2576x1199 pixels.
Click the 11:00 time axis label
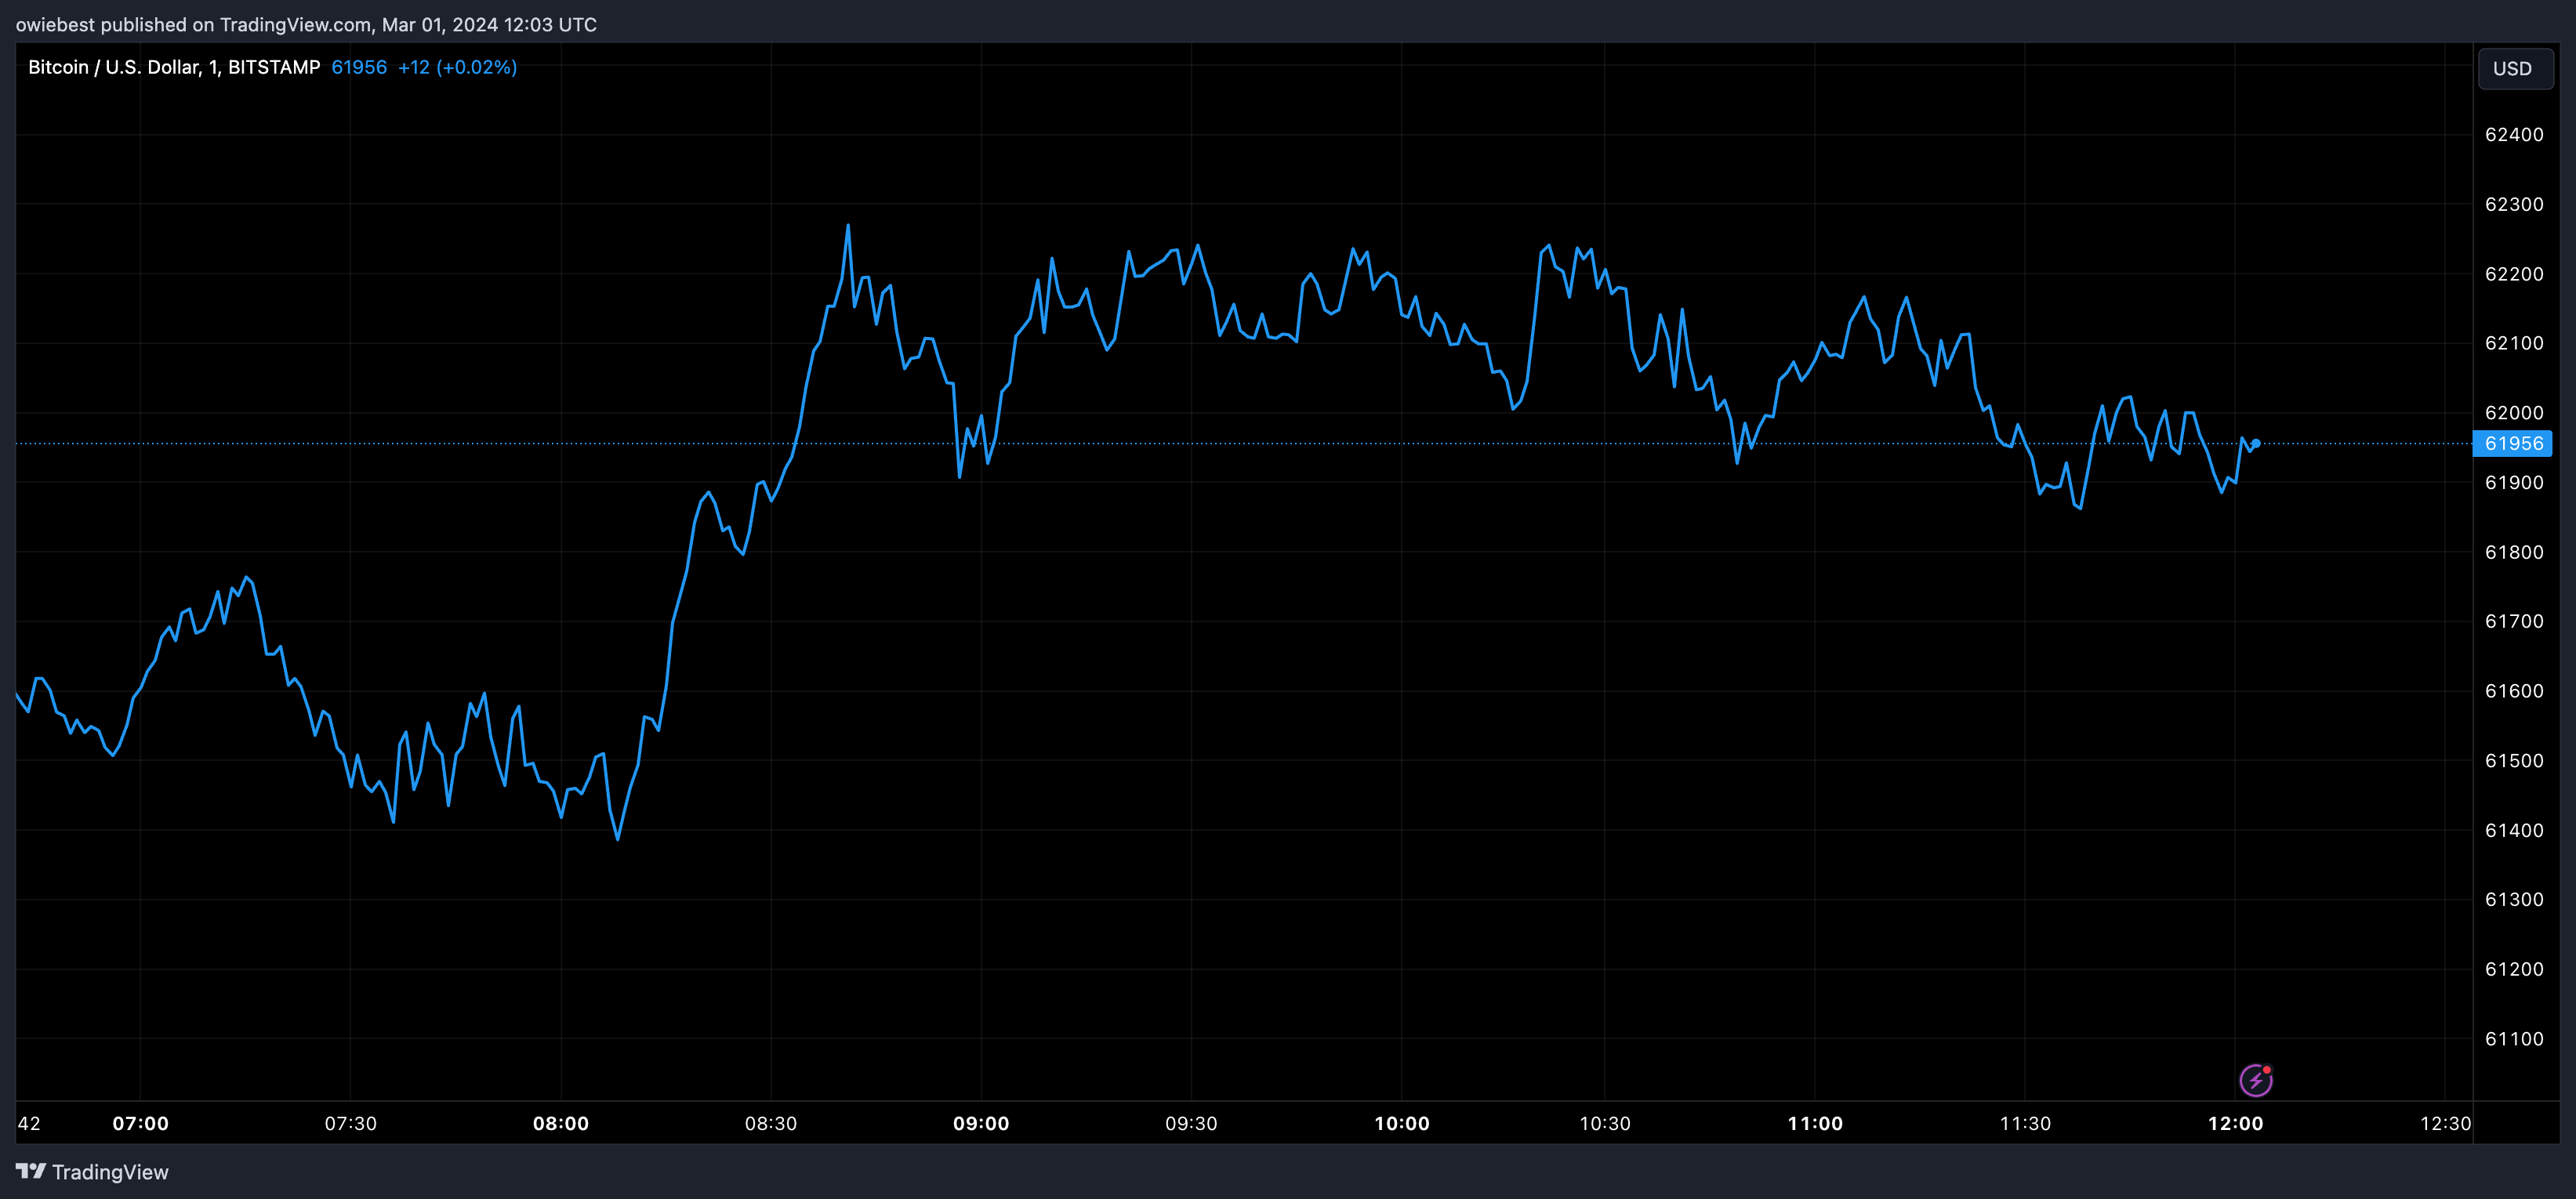pos(1815,1123)
